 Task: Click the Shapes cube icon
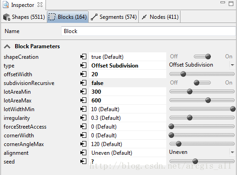[x=6, y=17]
